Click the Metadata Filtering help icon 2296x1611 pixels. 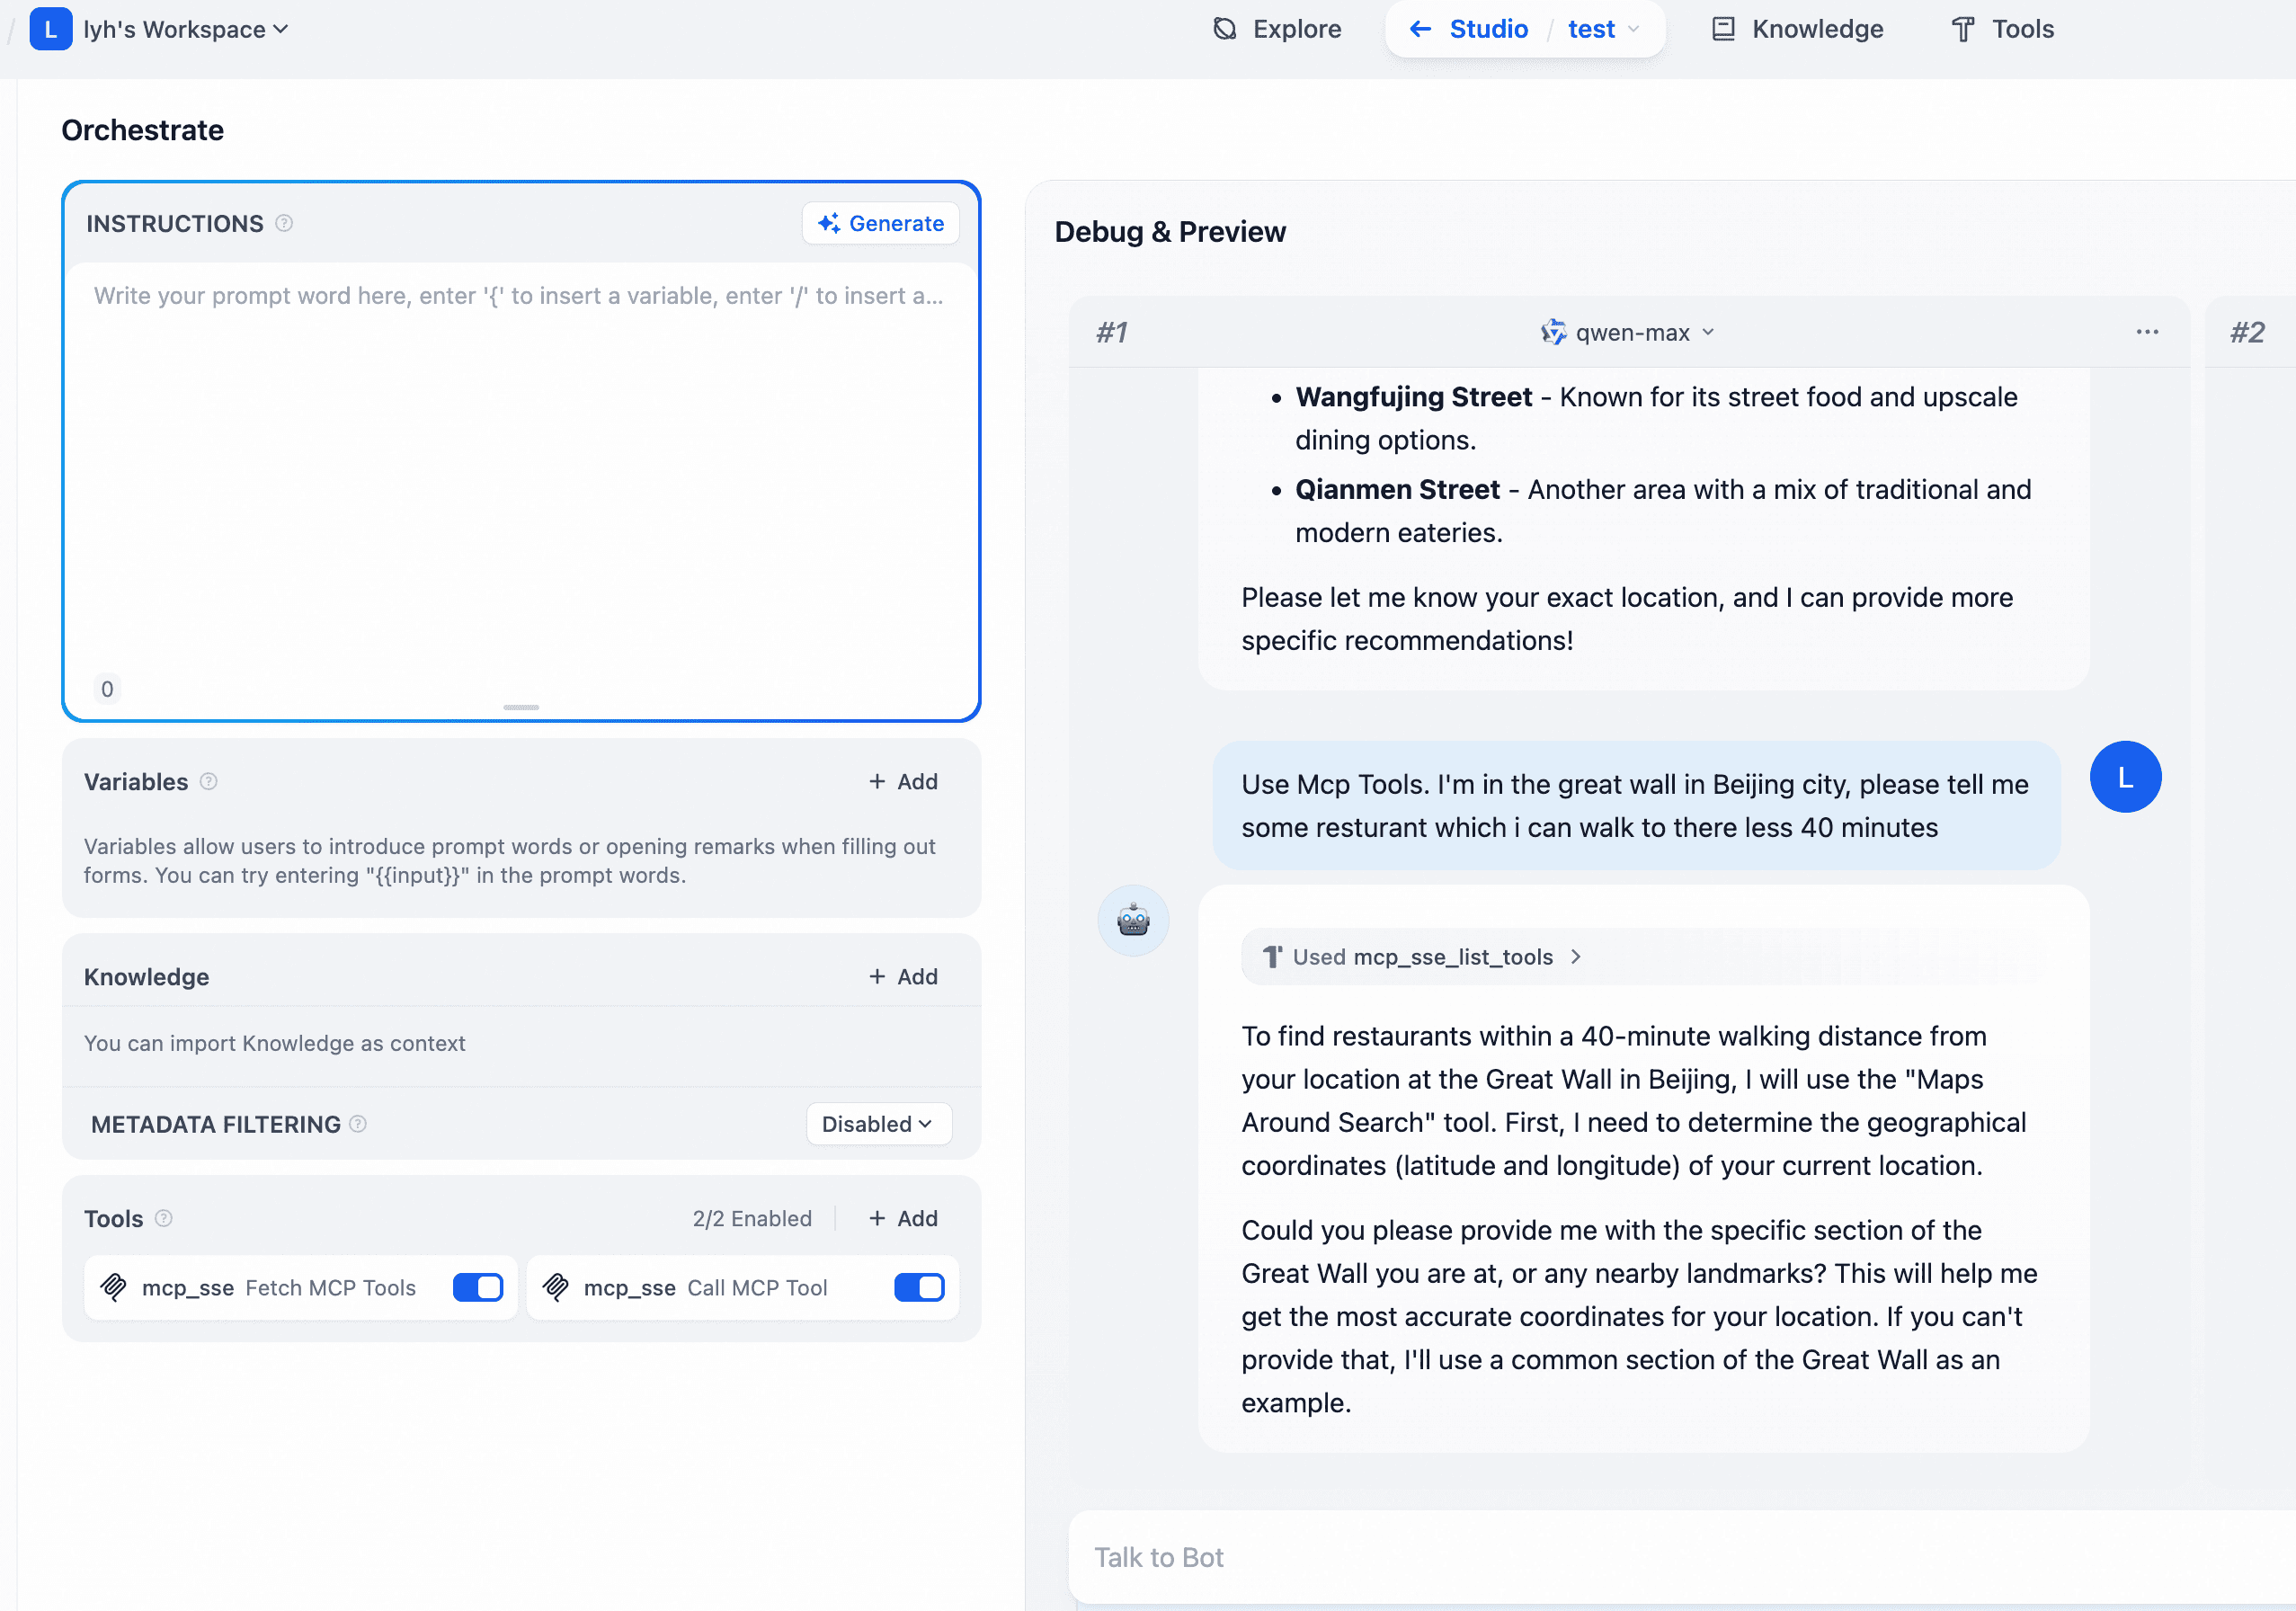tap(358, 1124)
